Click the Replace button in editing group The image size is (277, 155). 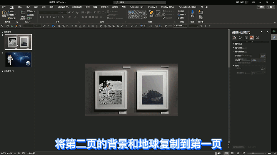click(182, 15)
